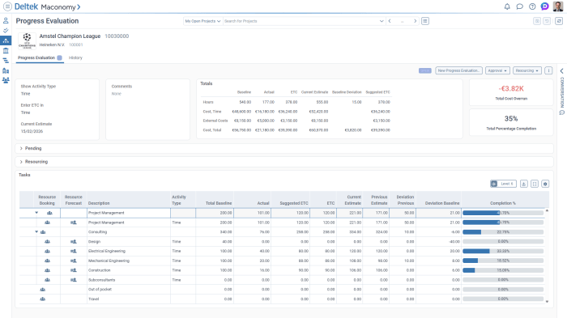567x318 pixels.
Task: Click the Resource Booking icon in the Travel row
Action: point(42,299)
